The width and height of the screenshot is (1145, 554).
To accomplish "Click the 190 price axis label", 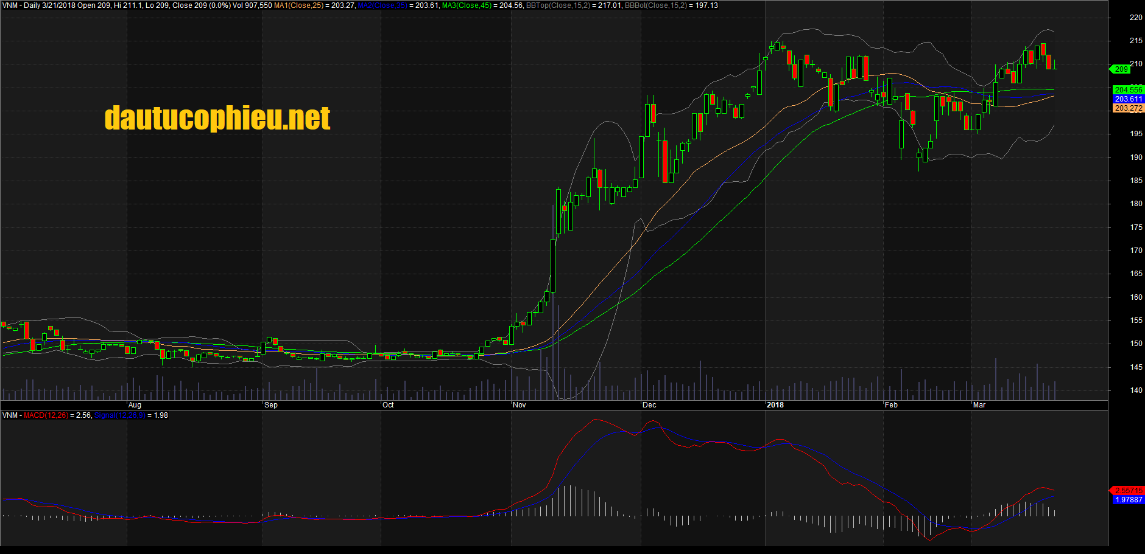I will pos(1136,158).
